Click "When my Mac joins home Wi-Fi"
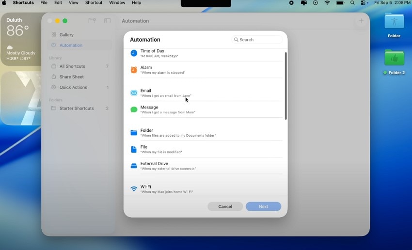This screenshot has width=412, height=250. [x=167, y=192]
